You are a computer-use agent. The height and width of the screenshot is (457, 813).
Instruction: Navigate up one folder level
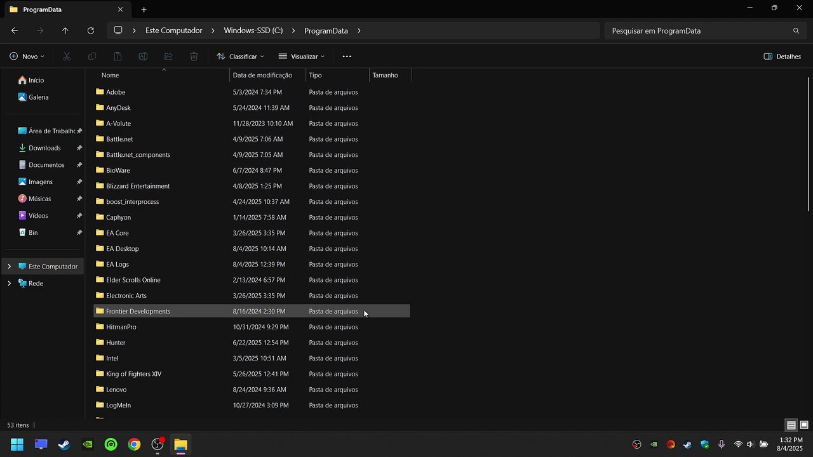pos(65,30)
